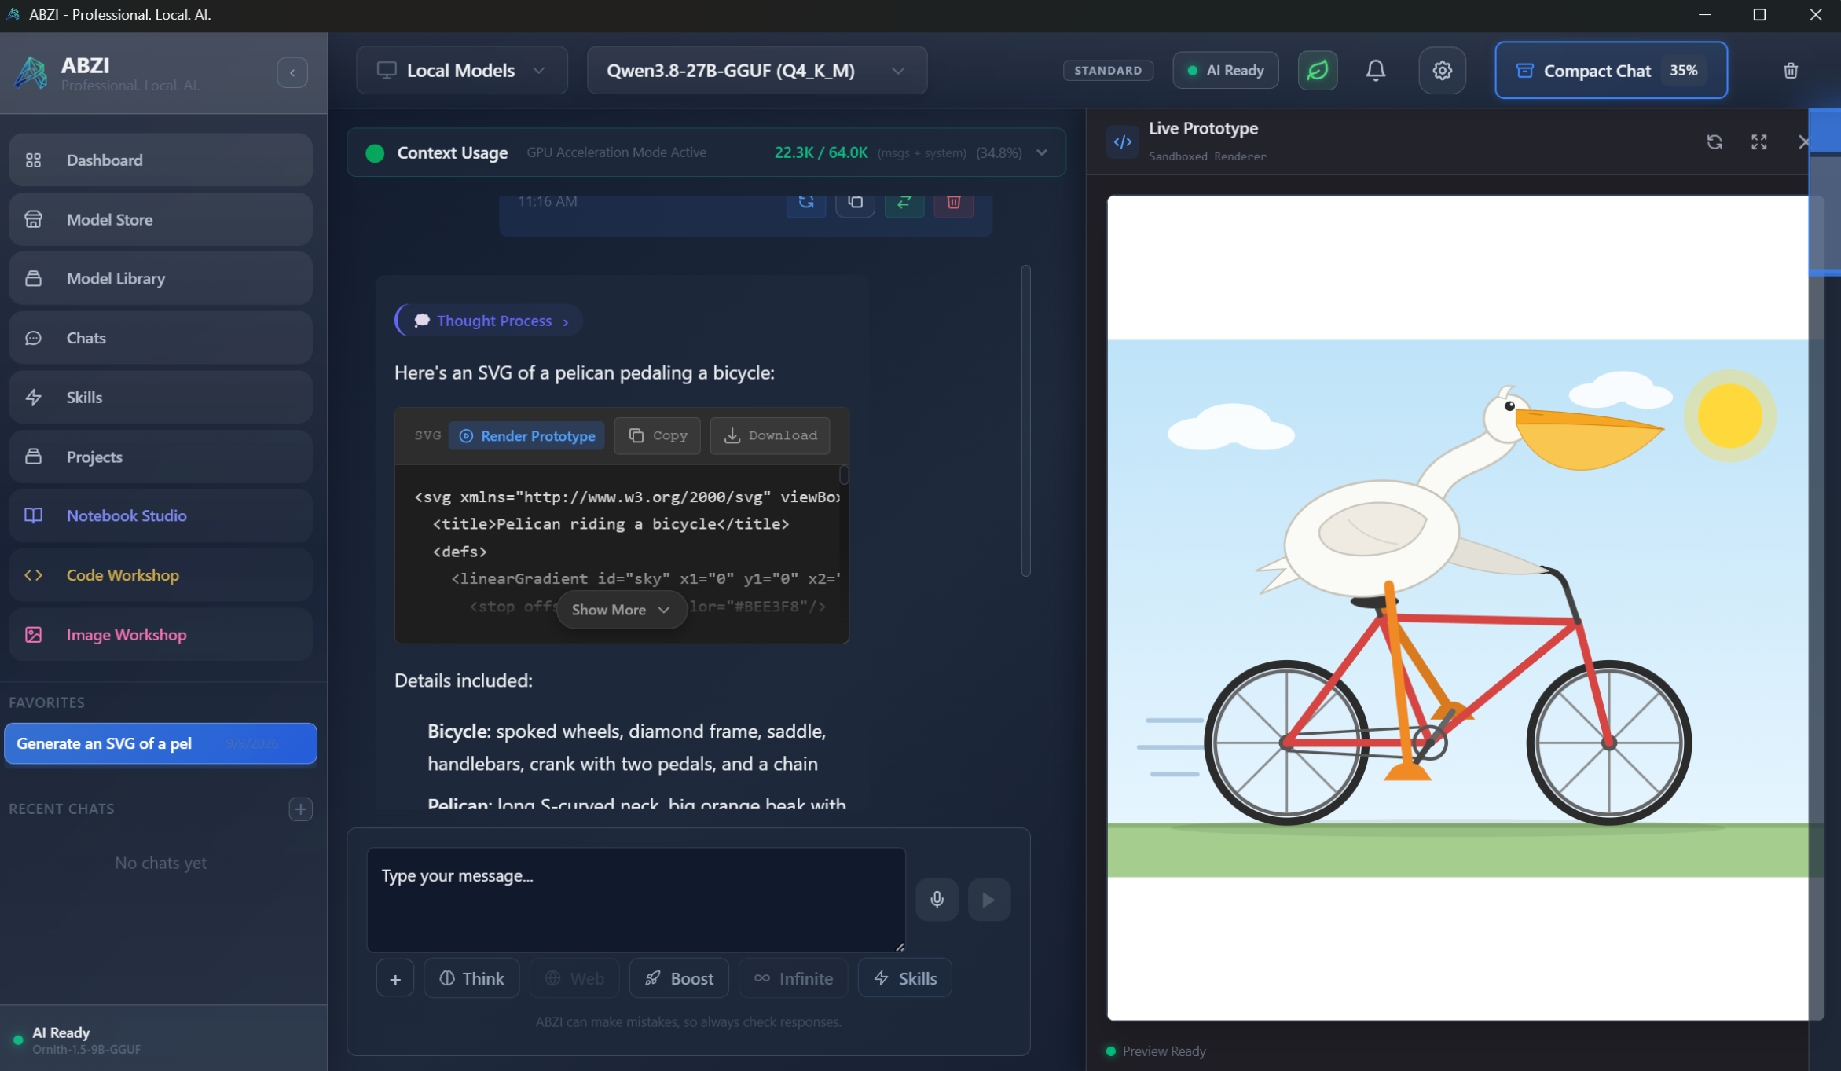Image resolution: width=1841 pixels, height=1071 pixels.
Task: Click Render Prototype button
Action: tap(526, 435)
